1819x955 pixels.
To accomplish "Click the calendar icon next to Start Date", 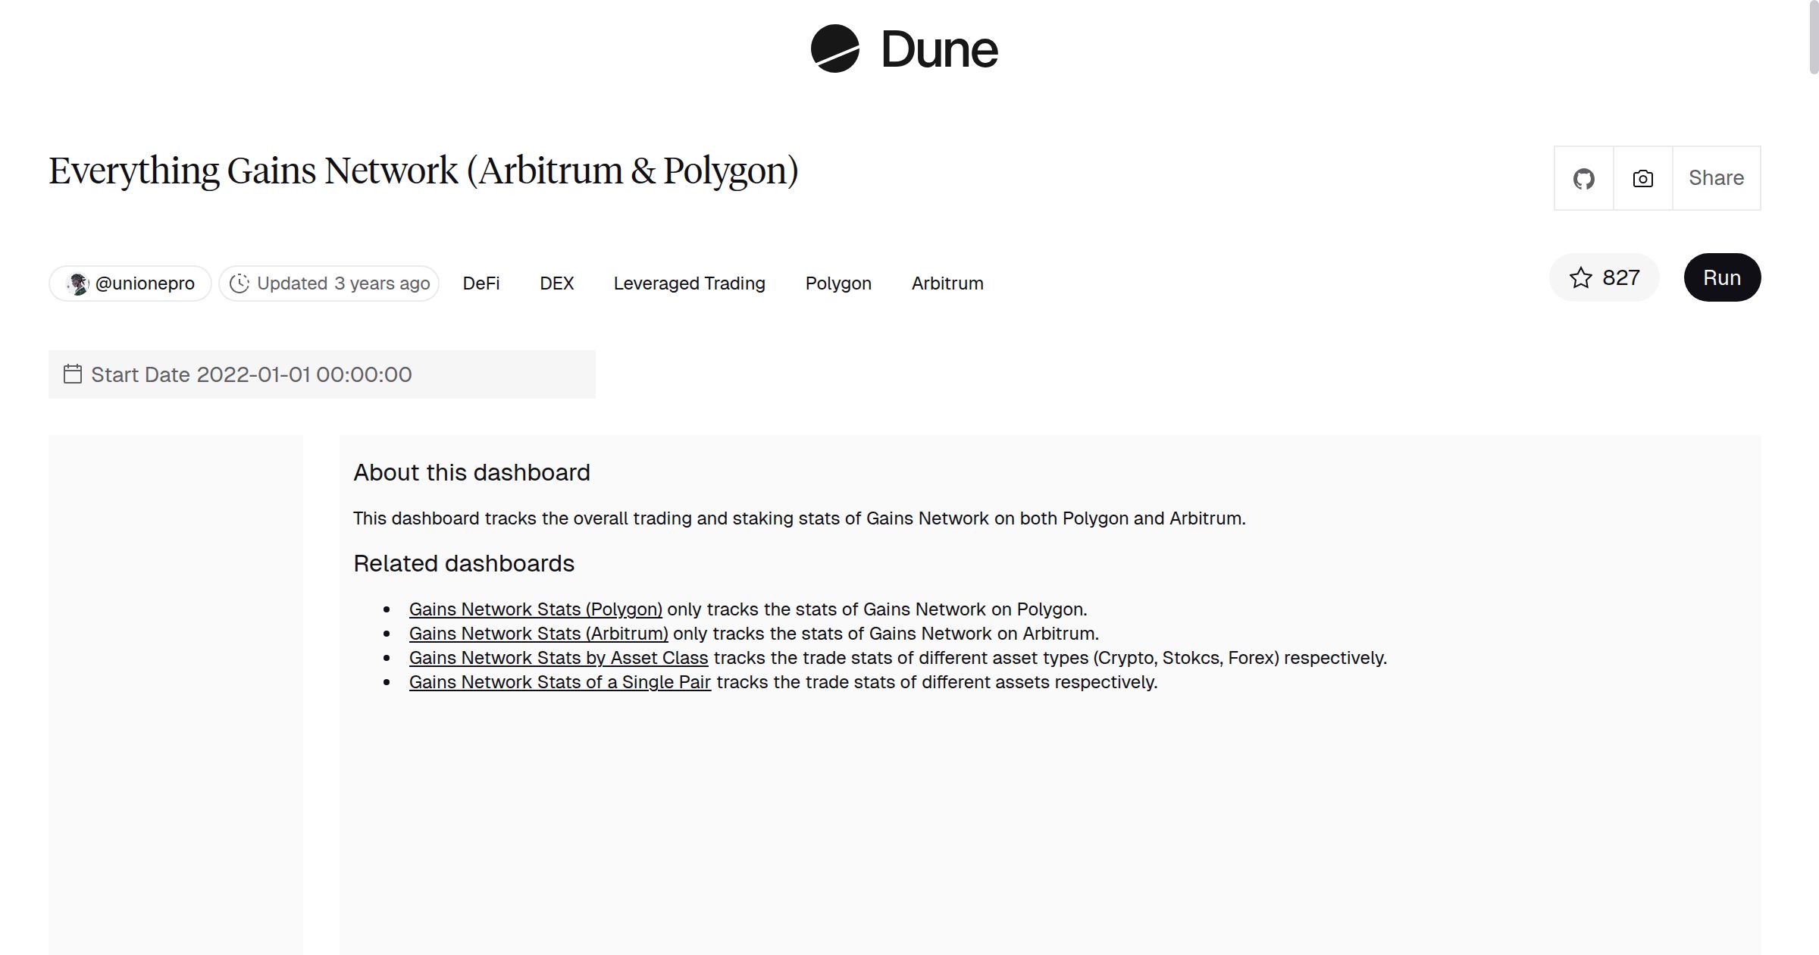I will click(72, 374).
